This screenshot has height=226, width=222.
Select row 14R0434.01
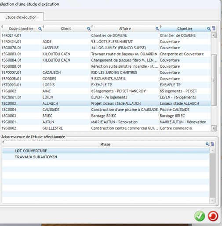[x=106, y=42]
